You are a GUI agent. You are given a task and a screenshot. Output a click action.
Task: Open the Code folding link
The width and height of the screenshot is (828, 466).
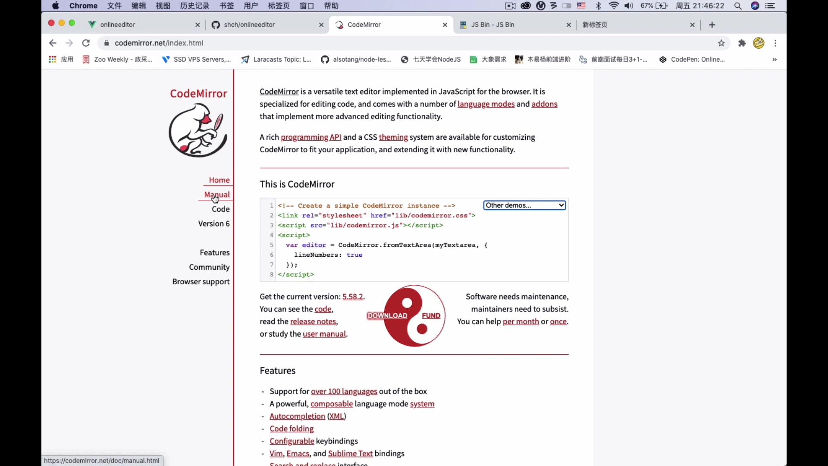coord(292,429)
